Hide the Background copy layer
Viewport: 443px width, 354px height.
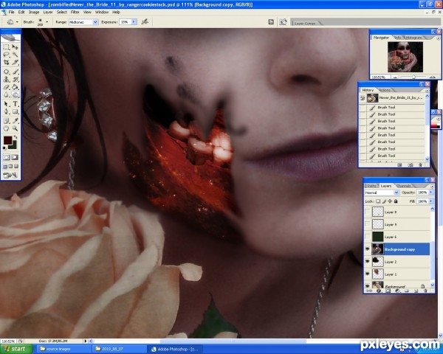tap(367, 249)
